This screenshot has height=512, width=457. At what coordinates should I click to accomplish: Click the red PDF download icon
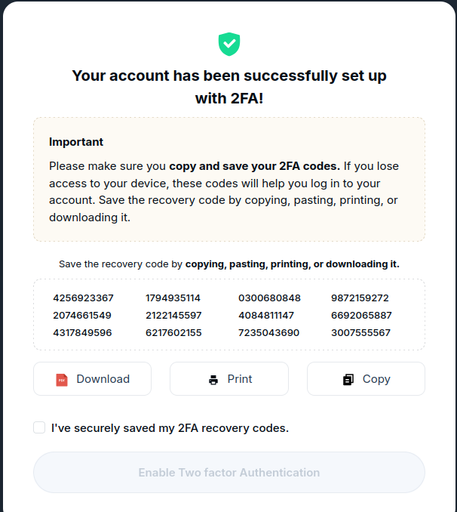click(62, 380)
